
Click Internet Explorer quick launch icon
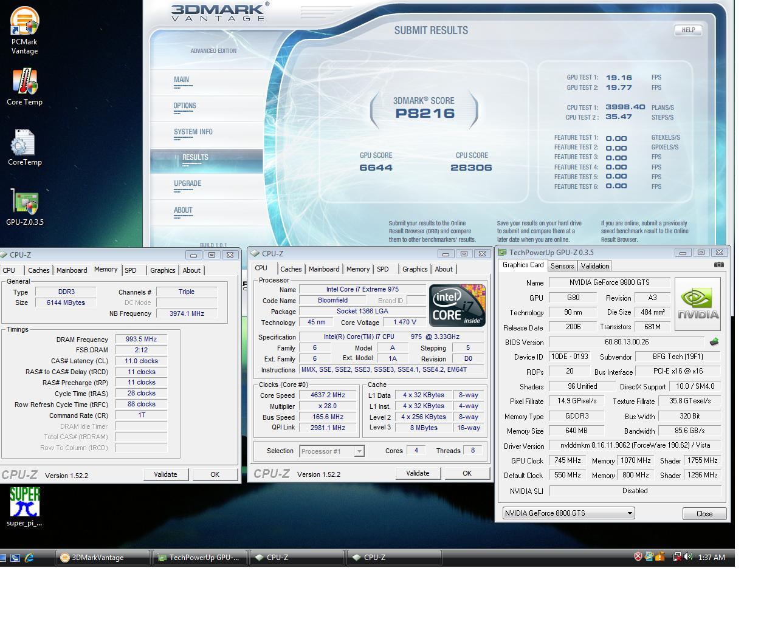[29, 557]
